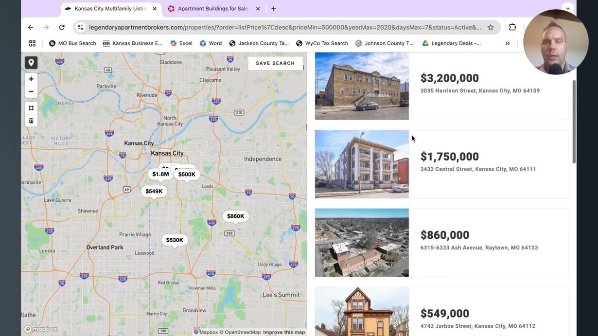
Task: Open the apps grid icon in the bookmarks bar
Action: coord(32,43)
